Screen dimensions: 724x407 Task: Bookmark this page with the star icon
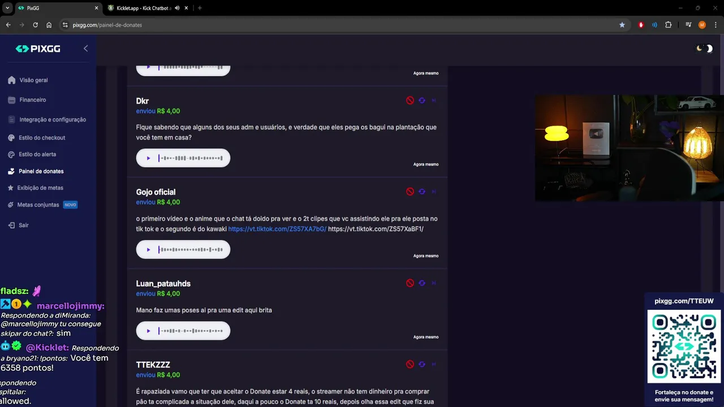coord(622,25)
